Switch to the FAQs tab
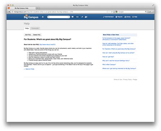 (27, 29)
